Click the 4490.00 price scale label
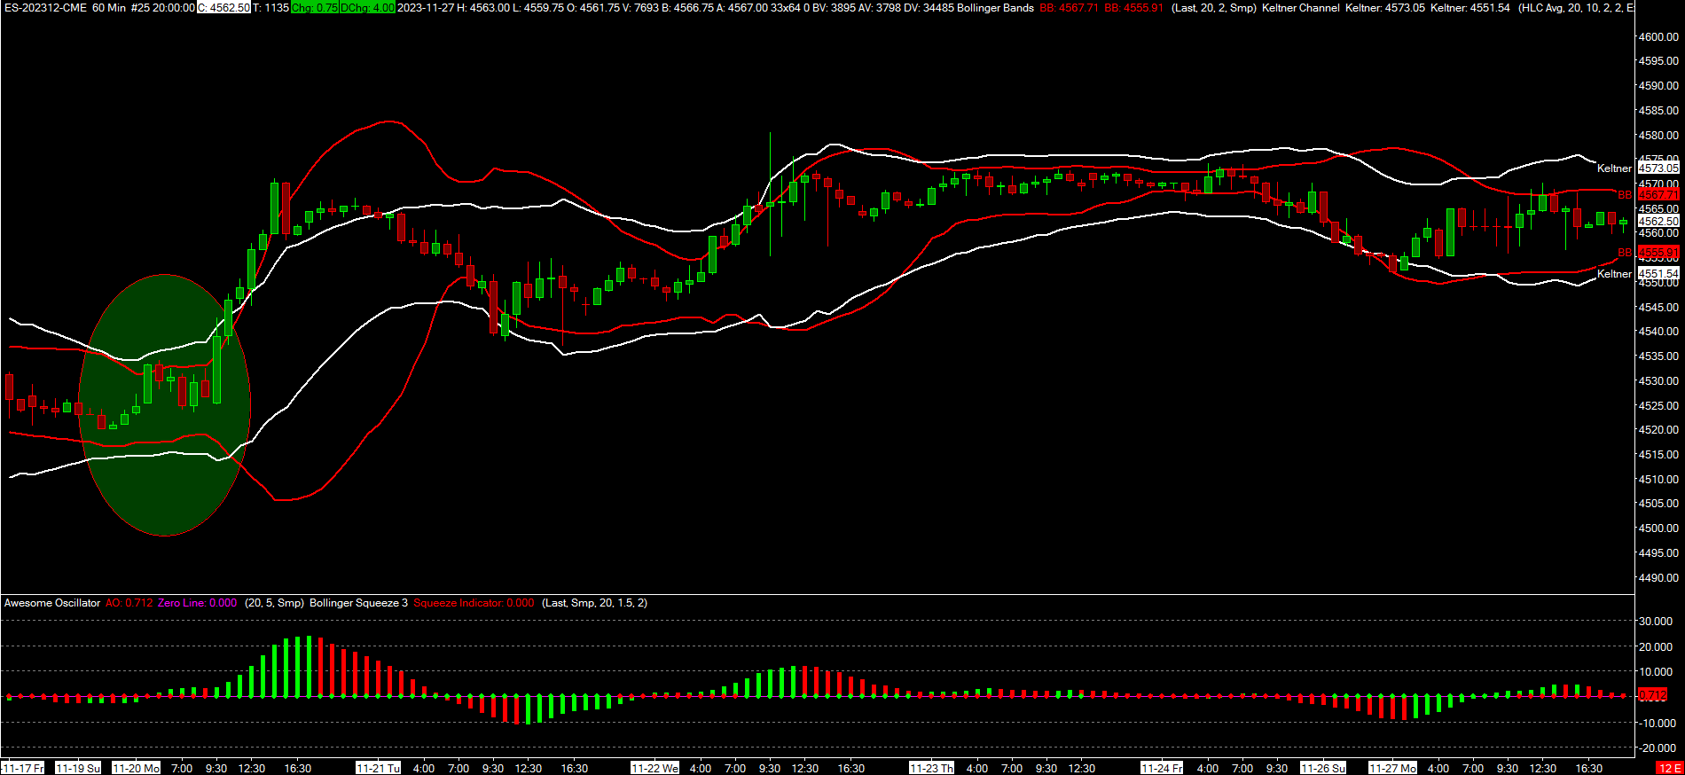The width and height of the screenshot is (1685, 775). click(x=1658, y=577)
